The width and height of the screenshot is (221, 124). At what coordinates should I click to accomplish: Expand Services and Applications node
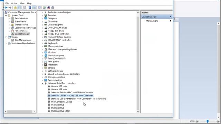(6, 43)
